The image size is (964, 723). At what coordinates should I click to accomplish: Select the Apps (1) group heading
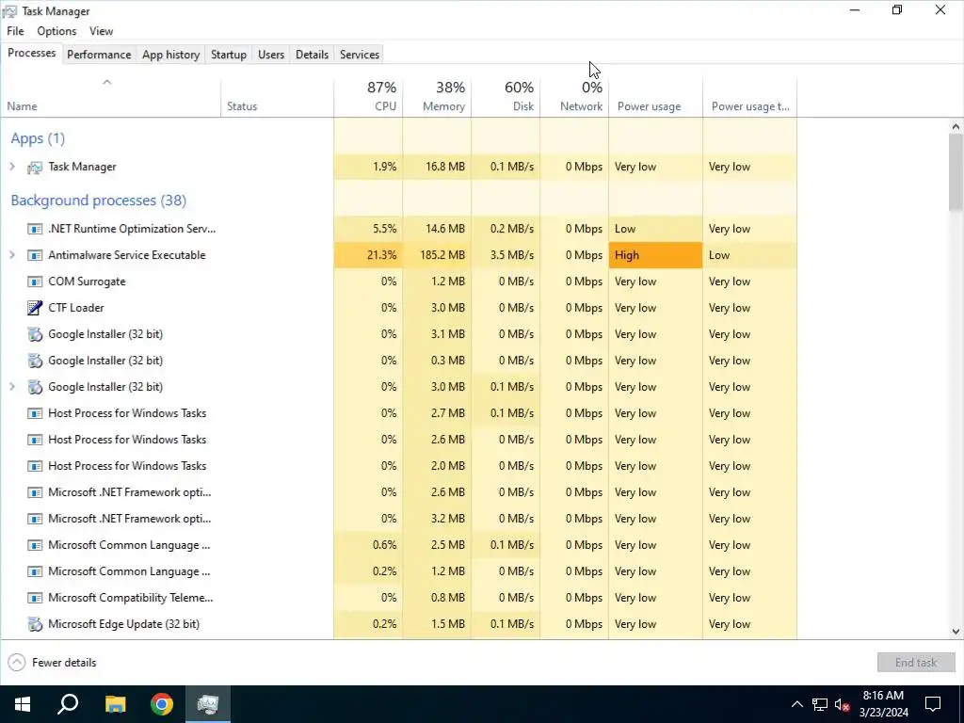click(x=38, y=138)
